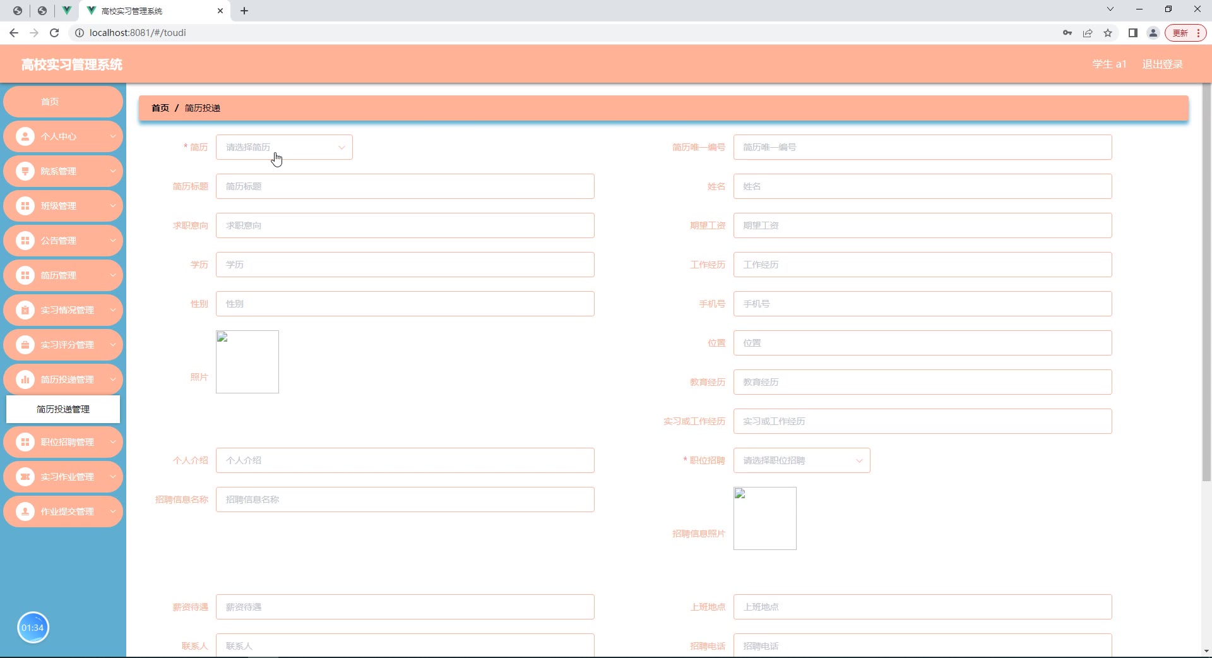The height and width of the screenshot is (658, 1212).
Task: Reload the page with refresh icon
Action: pyautogui.click(x=54, y=33)
